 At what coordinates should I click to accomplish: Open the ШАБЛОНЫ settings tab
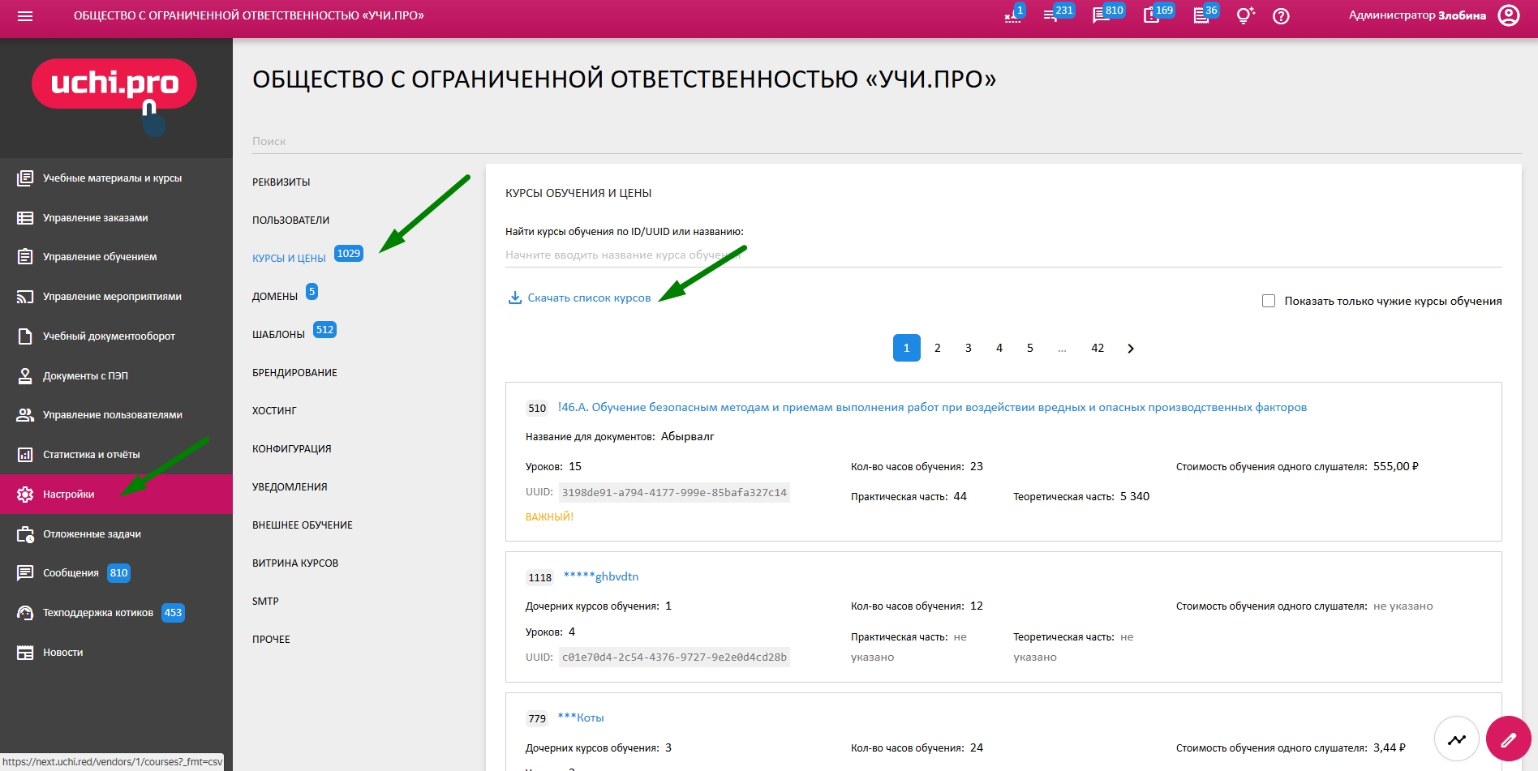point(278,334)
